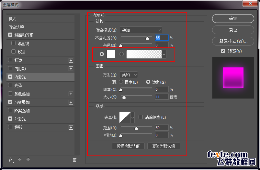Focus the 杂色 value field
The width and height of the screenshot is (260, 170).
(x=162, y=45)
